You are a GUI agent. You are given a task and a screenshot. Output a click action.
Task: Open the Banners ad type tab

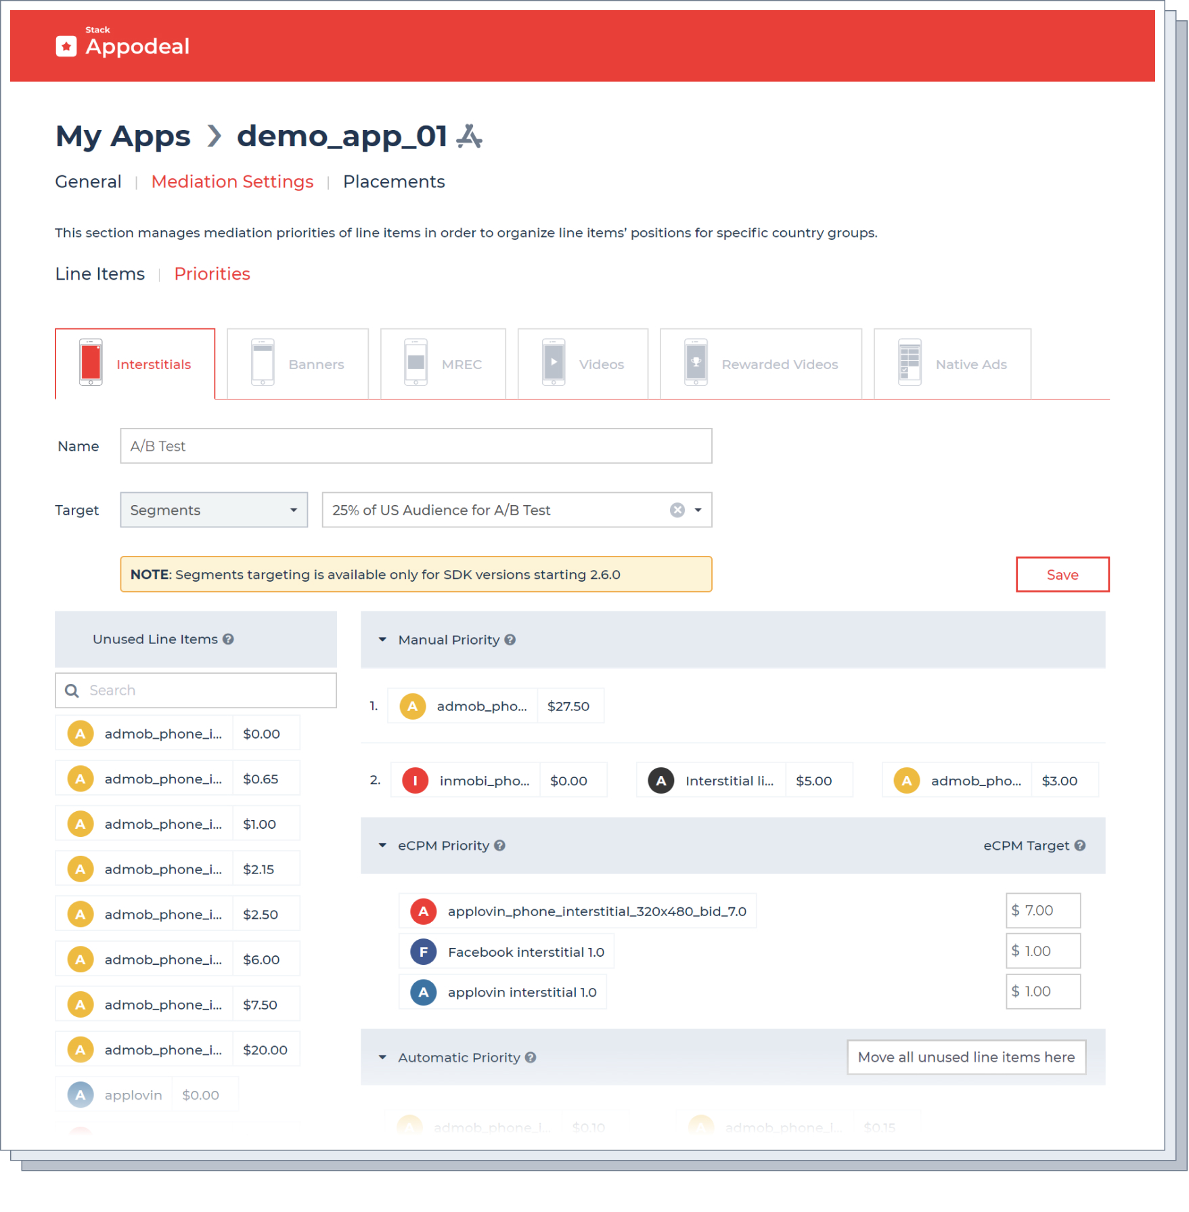pyautogui.click(x=298, y=364)
